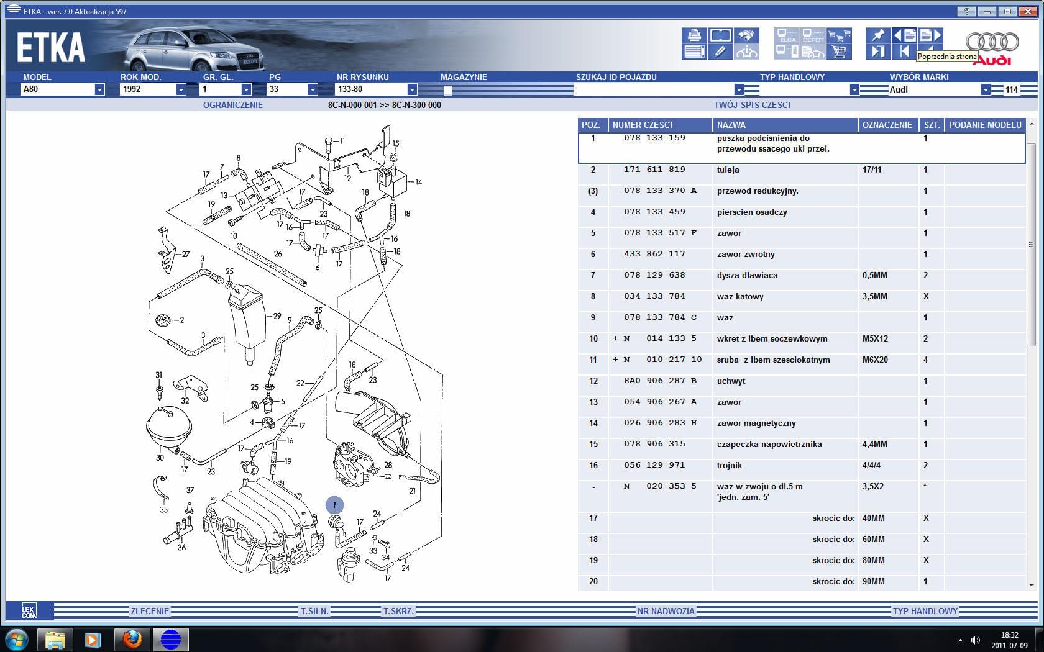
Task: Click the OZNACZENIE column header
Action: 889,125
